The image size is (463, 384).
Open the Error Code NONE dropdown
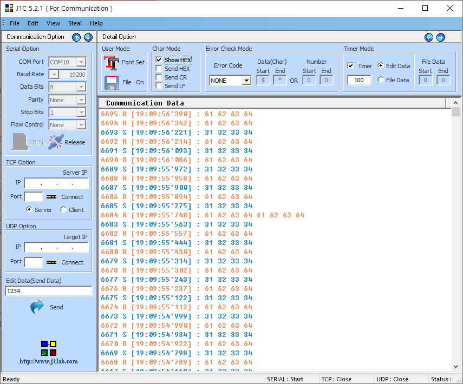click(x=246, y=81)
